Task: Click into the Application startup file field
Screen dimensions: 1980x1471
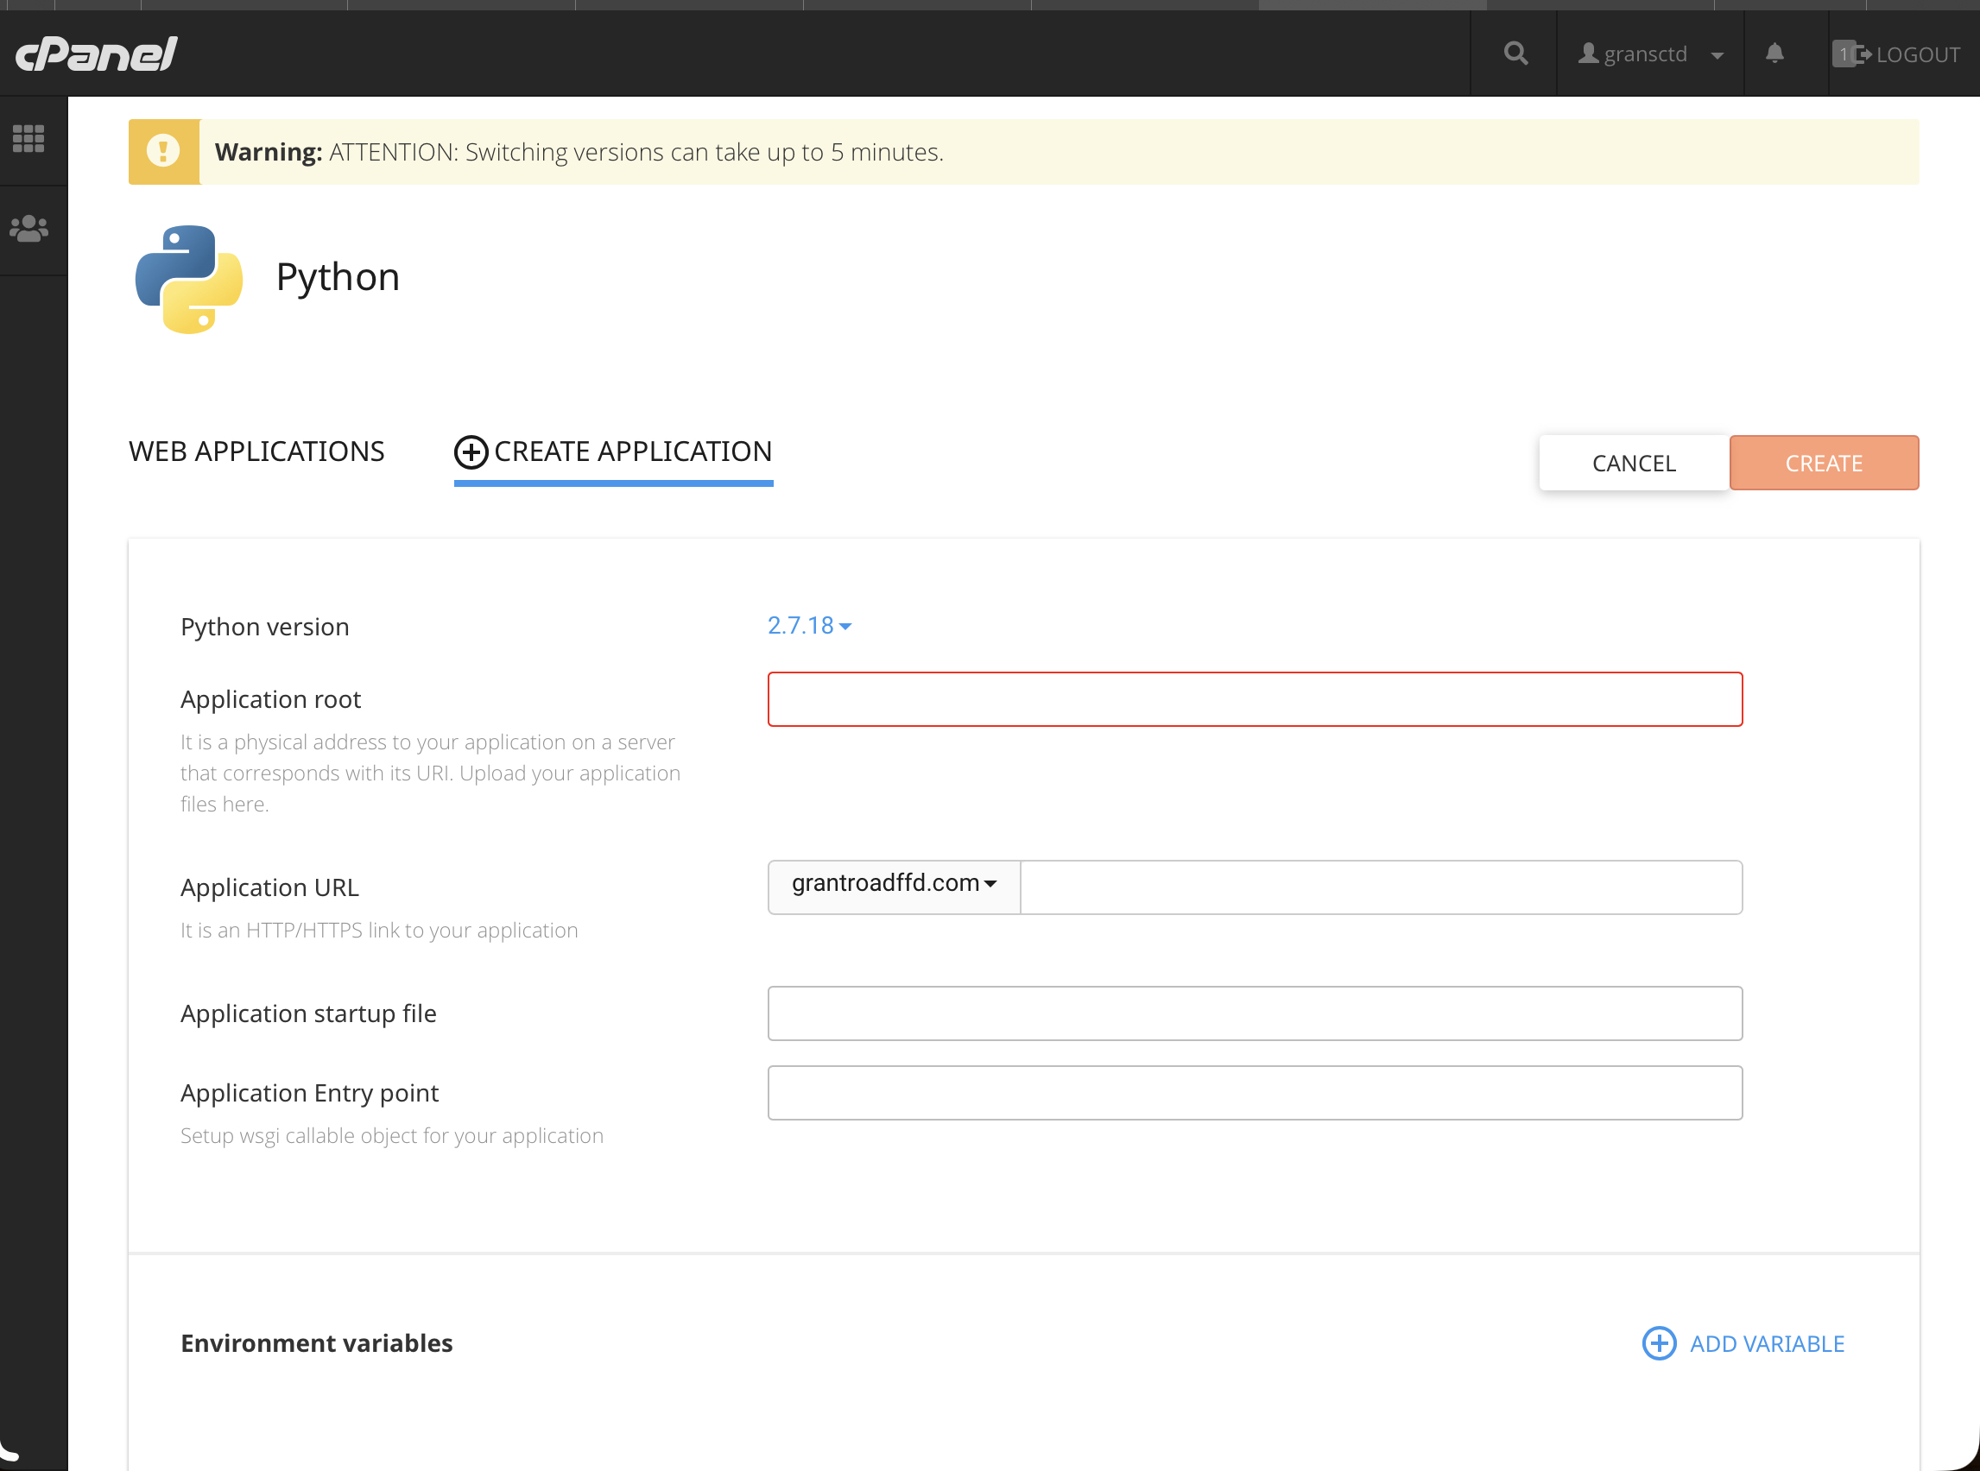Action: [x=1254, y=1013]
